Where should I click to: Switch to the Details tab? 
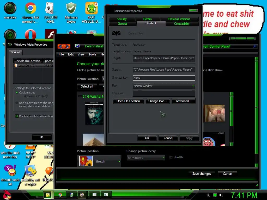click(148, 19)
